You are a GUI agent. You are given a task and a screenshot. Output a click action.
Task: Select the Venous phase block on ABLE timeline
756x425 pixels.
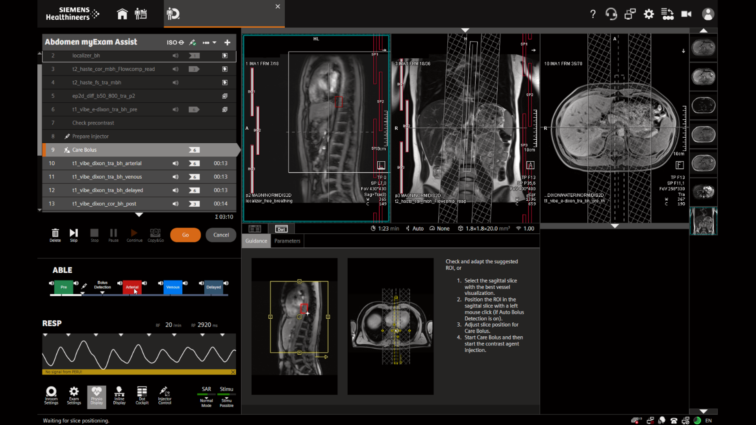(173, 287)
